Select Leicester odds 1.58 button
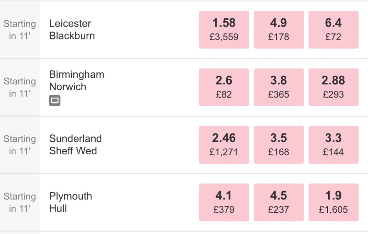 [224, 30]
